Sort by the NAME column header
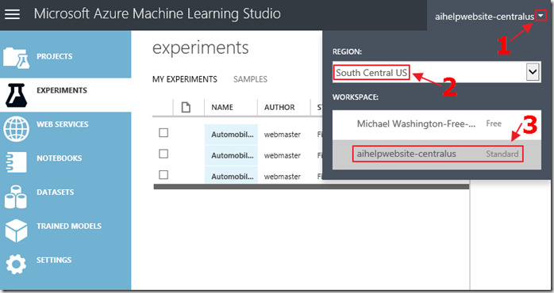Screen dimensions: 554x293 (x=222, y=107)
